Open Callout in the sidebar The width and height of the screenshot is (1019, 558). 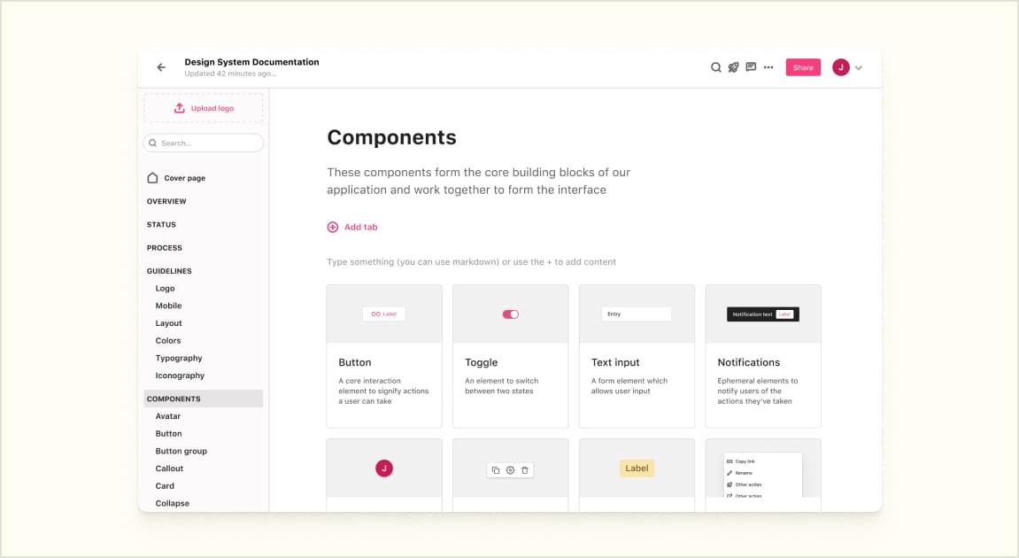click(169, 469)
